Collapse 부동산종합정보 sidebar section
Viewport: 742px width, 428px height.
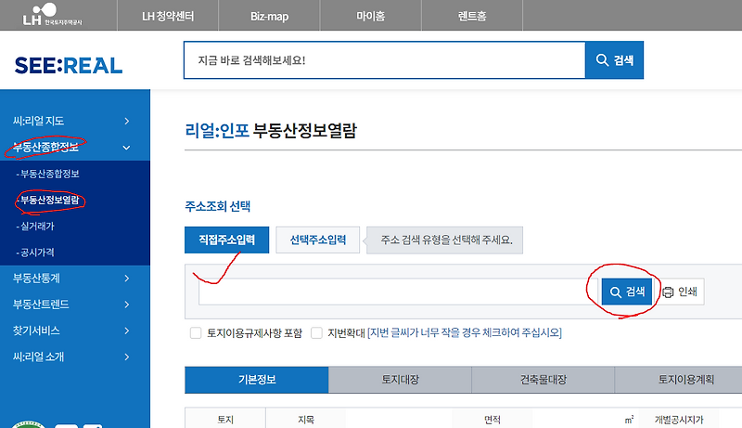click(x=71, y=148)
